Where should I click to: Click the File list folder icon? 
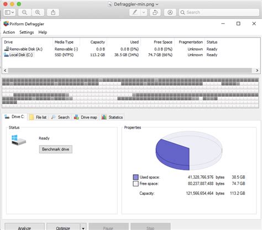[x=32, y=117]
